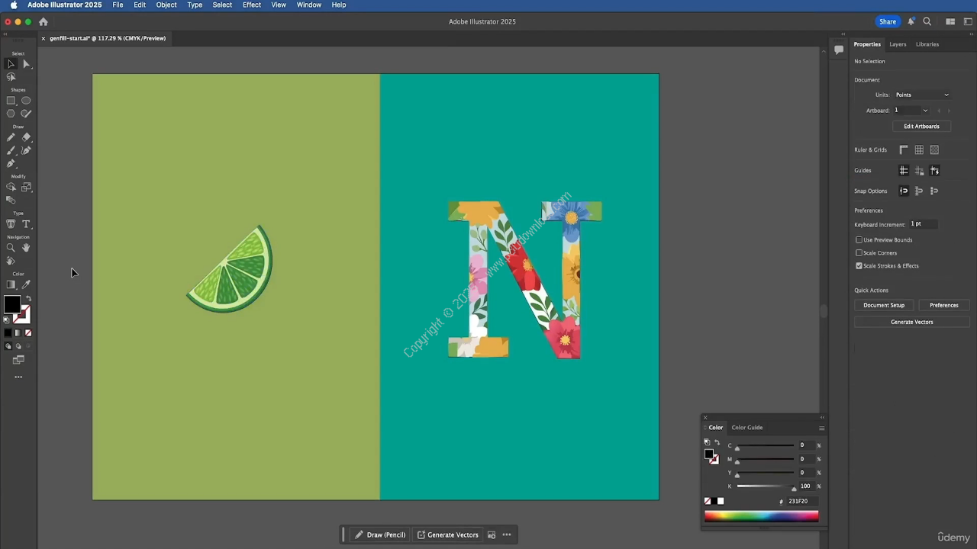977x549 pixels.
Task: Activate the Eraser tool
Action: [26, 137]
